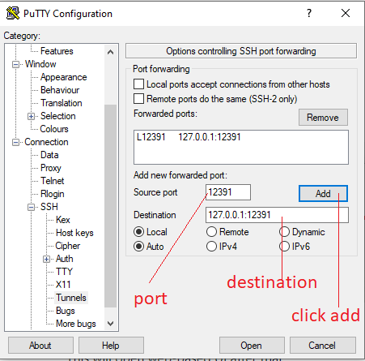Viewport: 365px width, 361px height.
Task: Expand the Auth tree node
Action: click(46, 259)
